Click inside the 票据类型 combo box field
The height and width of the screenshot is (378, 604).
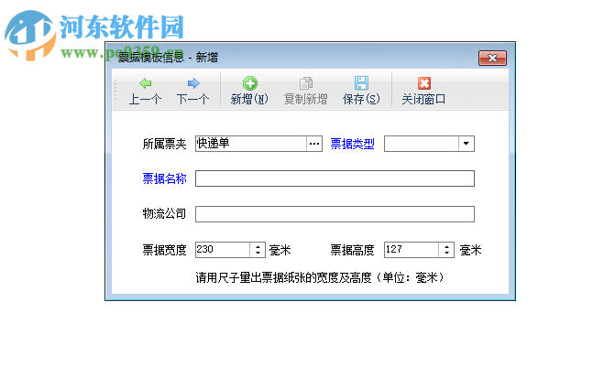[x=422, y=144]
